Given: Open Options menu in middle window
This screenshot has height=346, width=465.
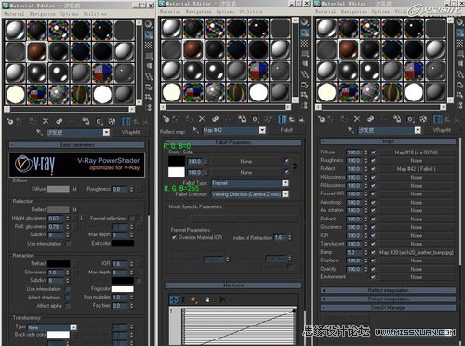Looking at the screenshot, I should click(x=225, y=11).
